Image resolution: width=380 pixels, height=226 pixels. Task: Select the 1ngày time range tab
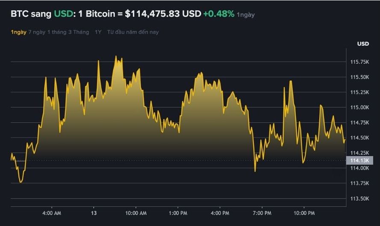click(19, 32)
